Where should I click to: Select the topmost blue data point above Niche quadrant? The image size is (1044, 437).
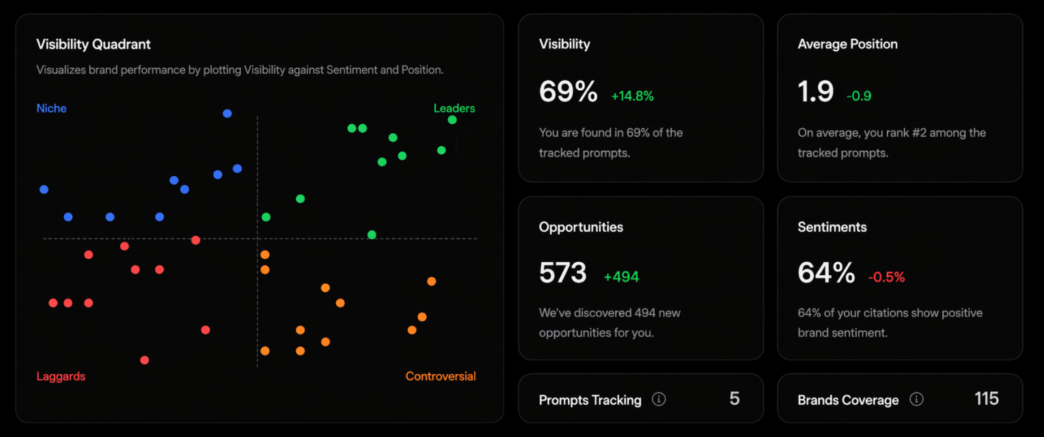[x=226, y=113]
